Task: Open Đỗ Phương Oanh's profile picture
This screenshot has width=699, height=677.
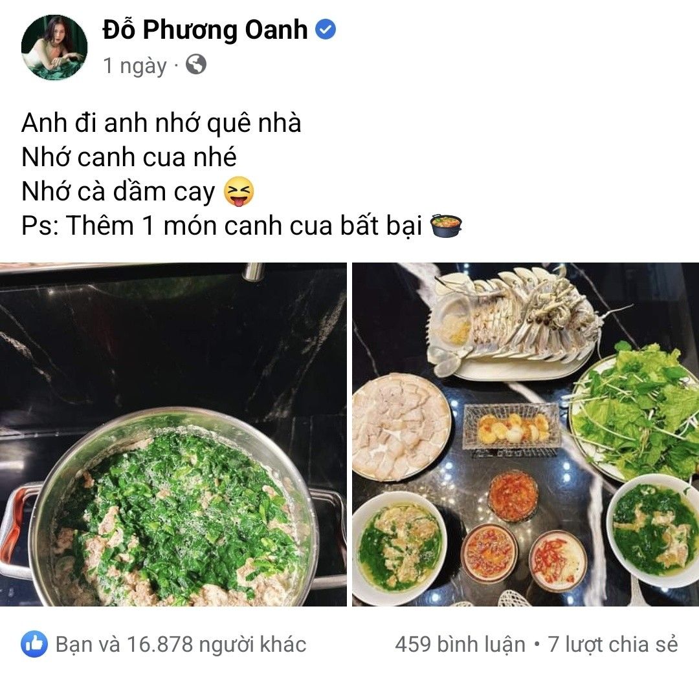Action: click(54, 48)
